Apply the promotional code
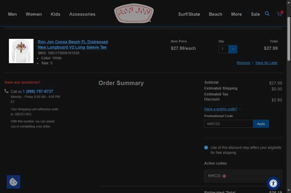This screenshot has height=193, width=291. [x=261, y=124]
